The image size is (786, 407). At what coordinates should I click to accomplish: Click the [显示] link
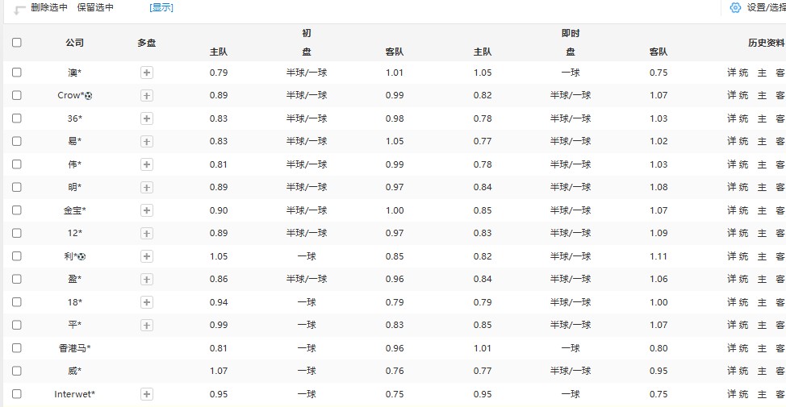(161, 7)
